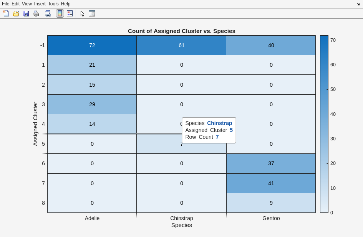Viewport: 363px width, 237px height.
Task: Enable the Edit Plot arrow tool
Action: tap(82, 13)
